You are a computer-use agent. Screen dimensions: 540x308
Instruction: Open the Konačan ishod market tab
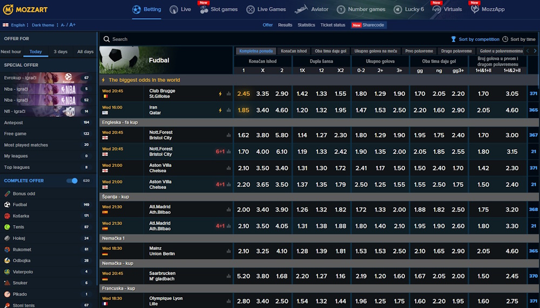pyautogui.click(x=293, y=51)
